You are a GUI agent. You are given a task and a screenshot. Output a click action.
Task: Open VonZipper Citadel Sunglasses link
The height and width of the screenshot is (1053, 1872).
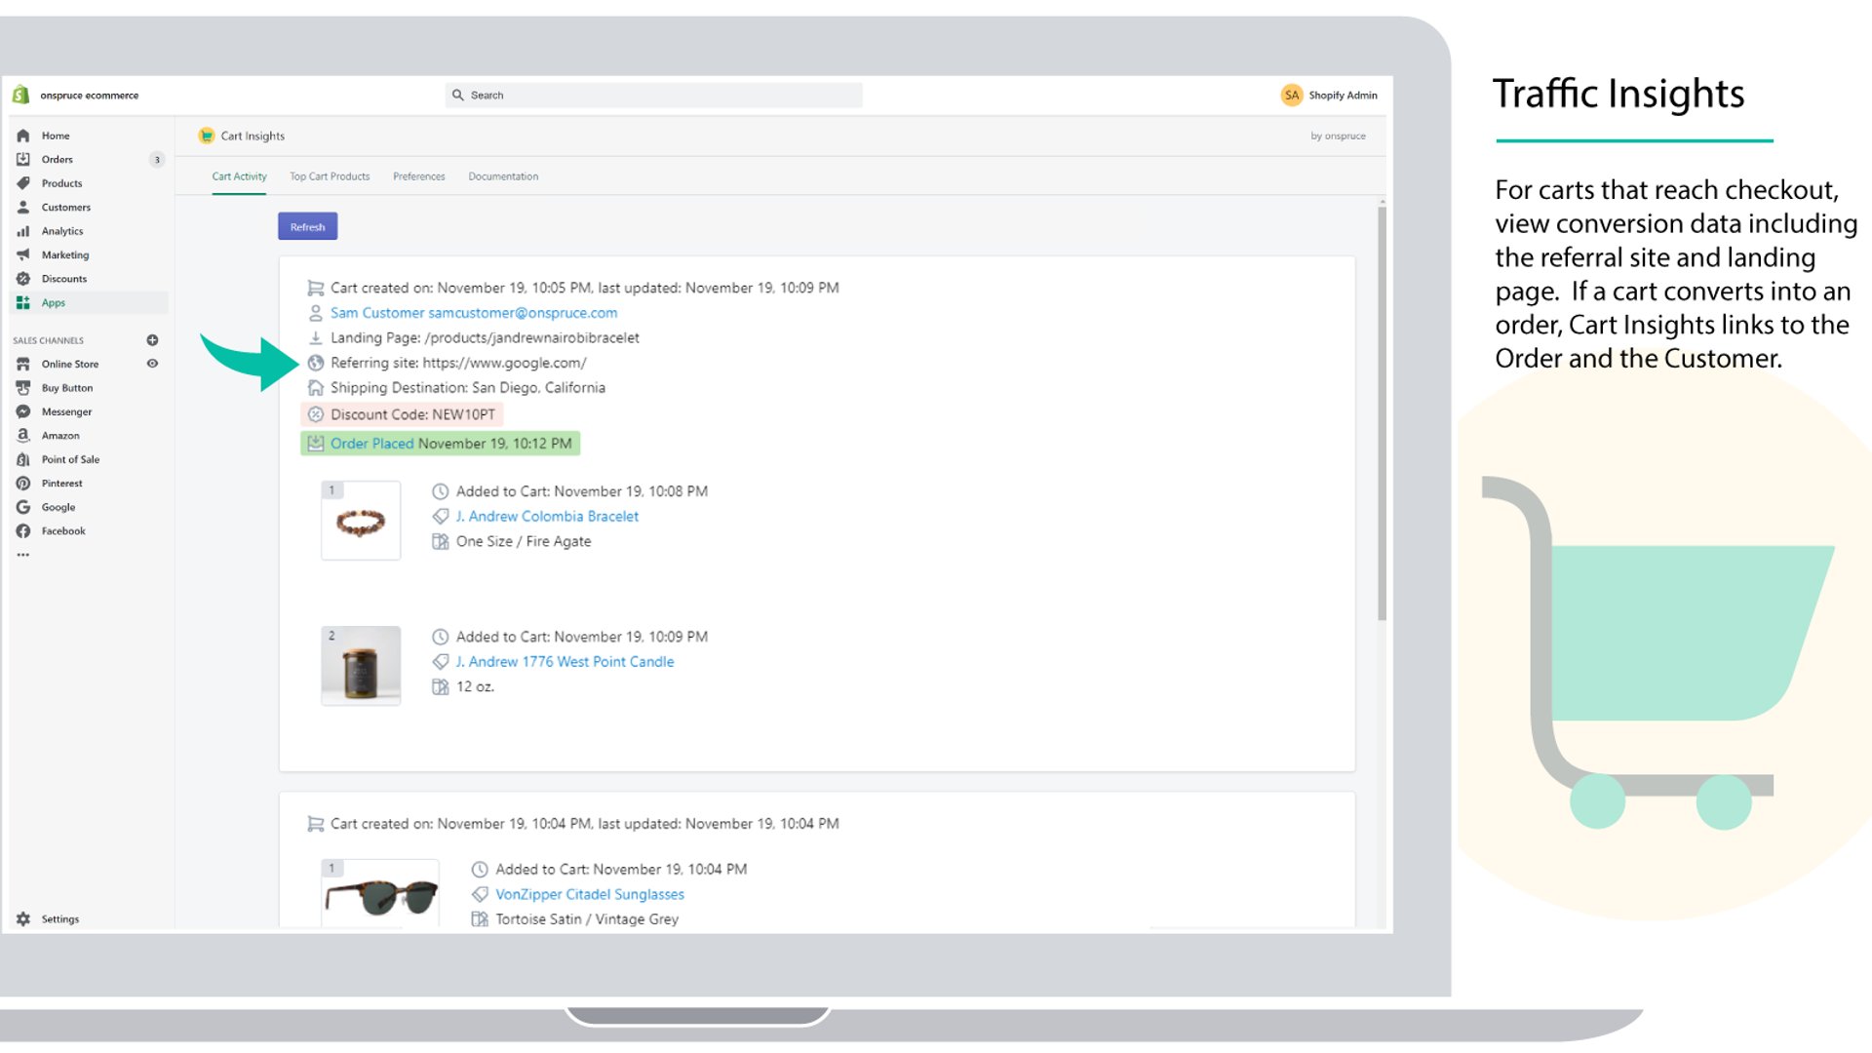(590, 895)
